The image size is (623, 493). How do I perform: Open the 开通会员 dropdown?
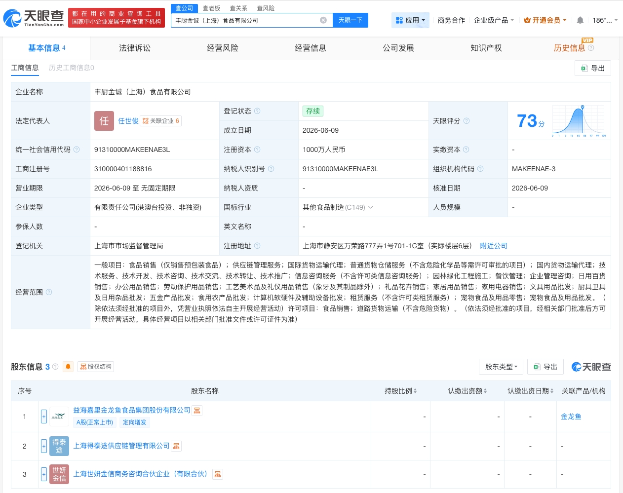tap(545, 20)
